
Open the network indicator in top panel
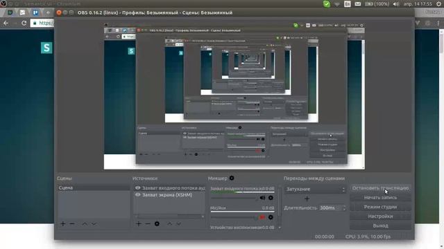point(337,4)
